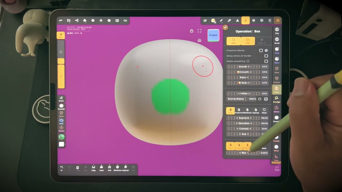
Task: Open the green material sphere swatch
Action: click(x=61, y=137)
